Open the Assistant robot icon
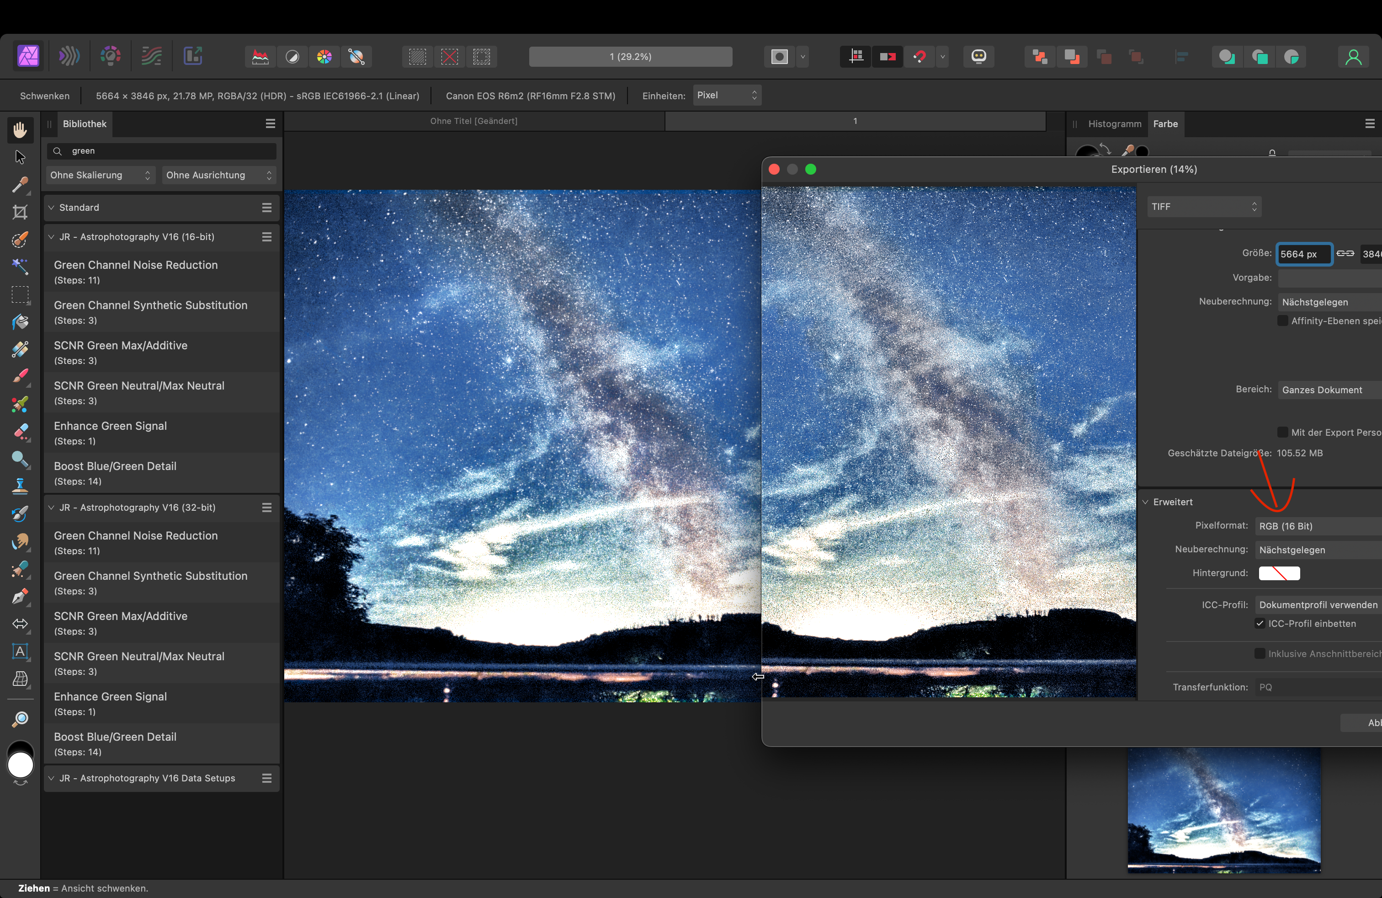The height and width of the screenshot is (898, 1382). point(979,57)
